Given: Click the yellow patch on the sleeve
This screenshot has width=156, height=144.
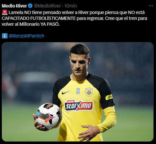Looking at the screenshot, I should click(x=109, y=97).
